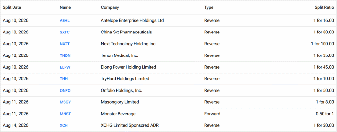Open the ONFO ticker link

coord(65,91)
